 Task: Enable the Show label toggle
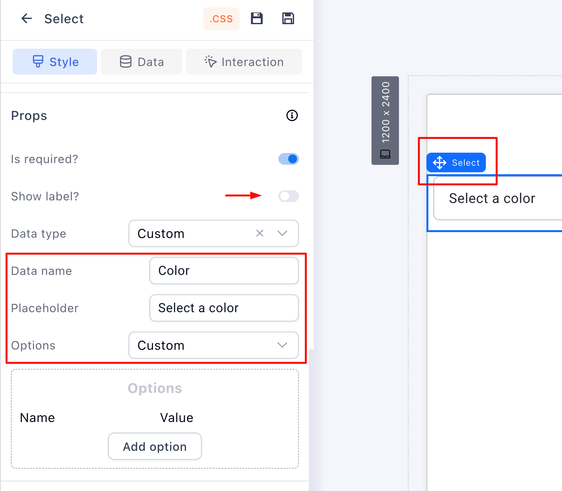289,196
